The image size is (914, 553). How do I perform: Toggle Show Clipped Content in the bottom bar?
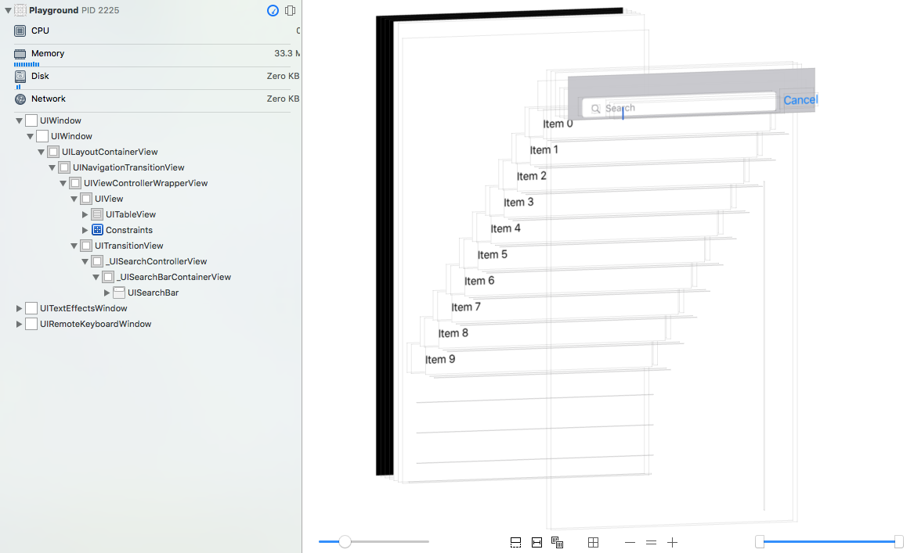click(515, 542)
